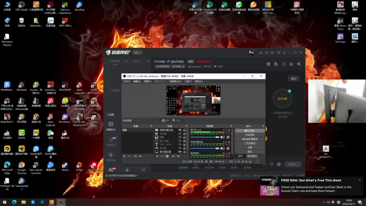Mute the first audio mixer channel
Screen dimensions: 366x206
tap(222, 137)
